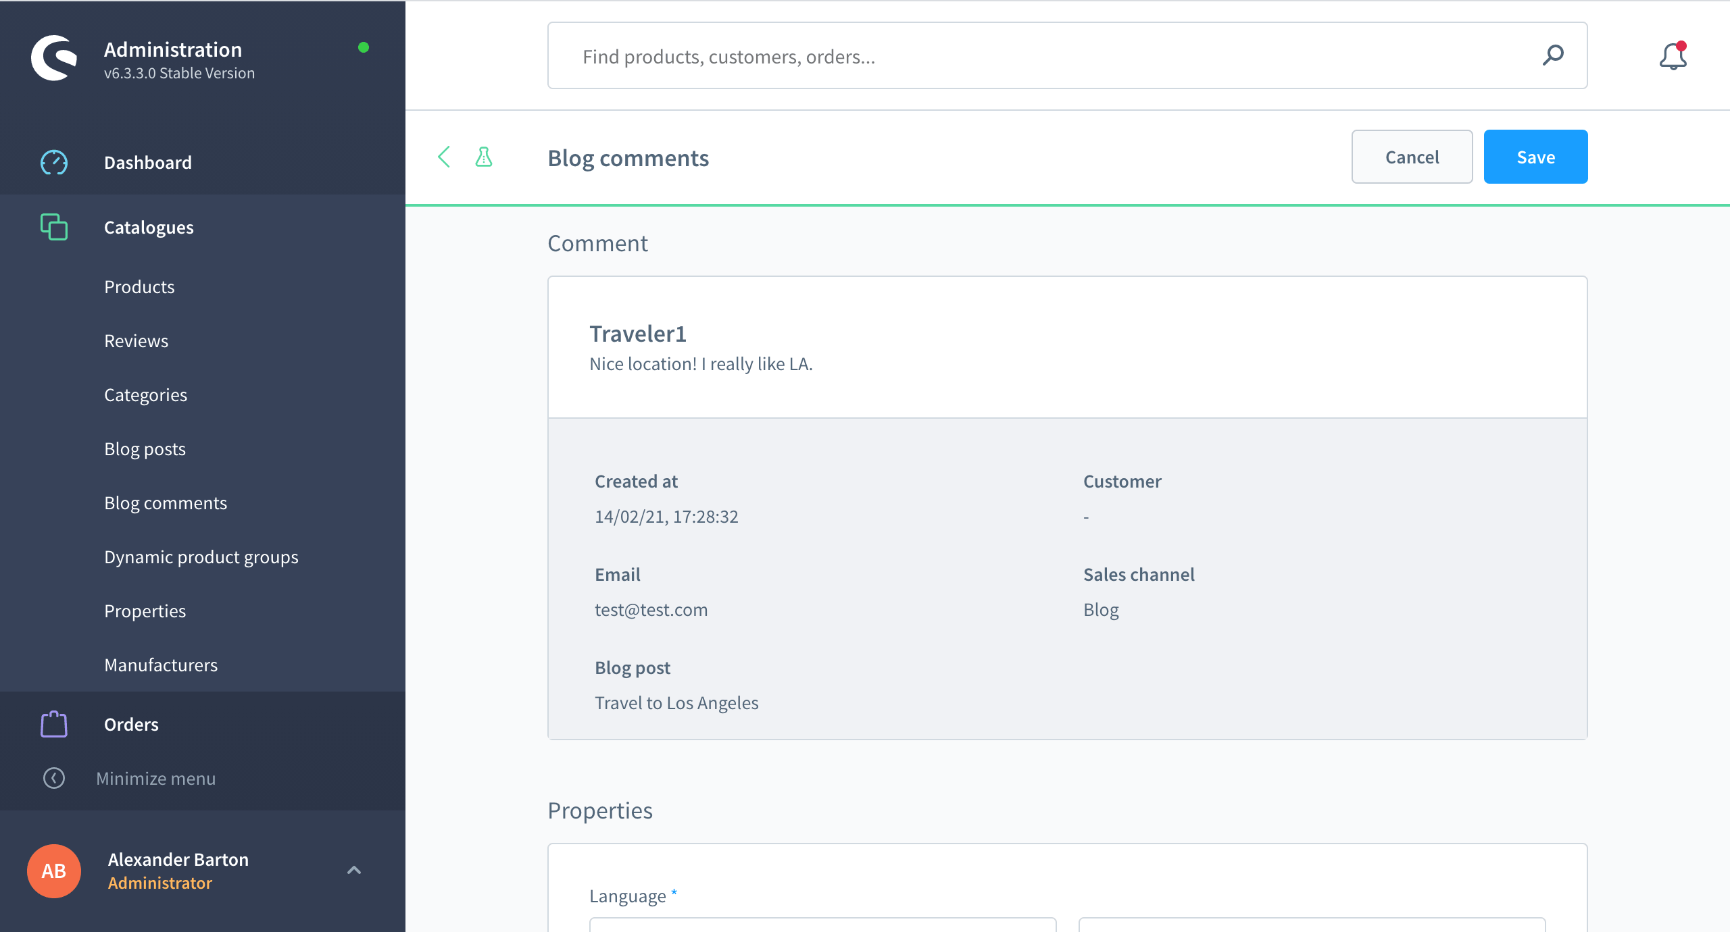Collapse the Catalogues menu section

coord(149,228)
